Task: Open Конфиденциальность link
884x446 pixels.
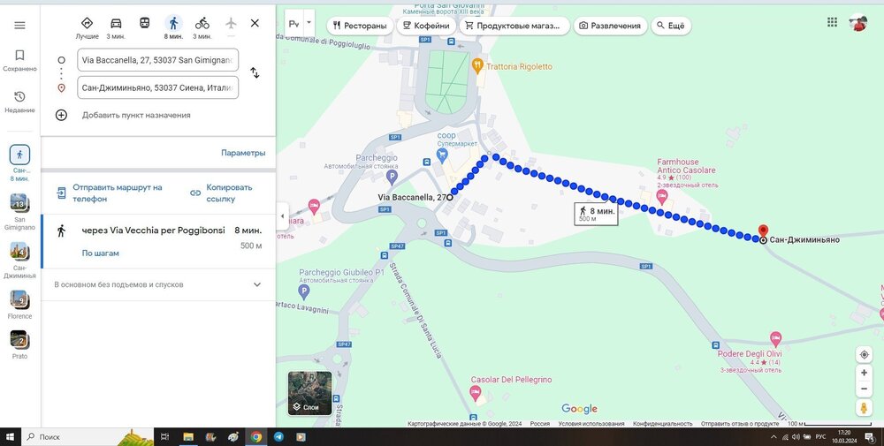Action: (x=662, y=423)
